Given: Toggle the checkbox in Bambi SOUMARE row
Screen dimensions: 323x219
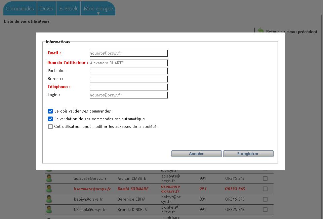Looking at the screenshot, I should pos(265,189).
